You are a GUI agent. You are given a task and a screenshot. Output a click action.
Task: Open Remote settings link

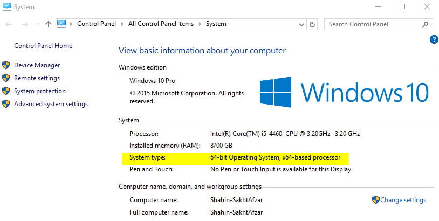37,78
